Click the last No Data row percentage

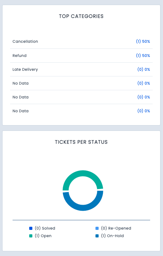pyautogui.click(x=144, y=111)
